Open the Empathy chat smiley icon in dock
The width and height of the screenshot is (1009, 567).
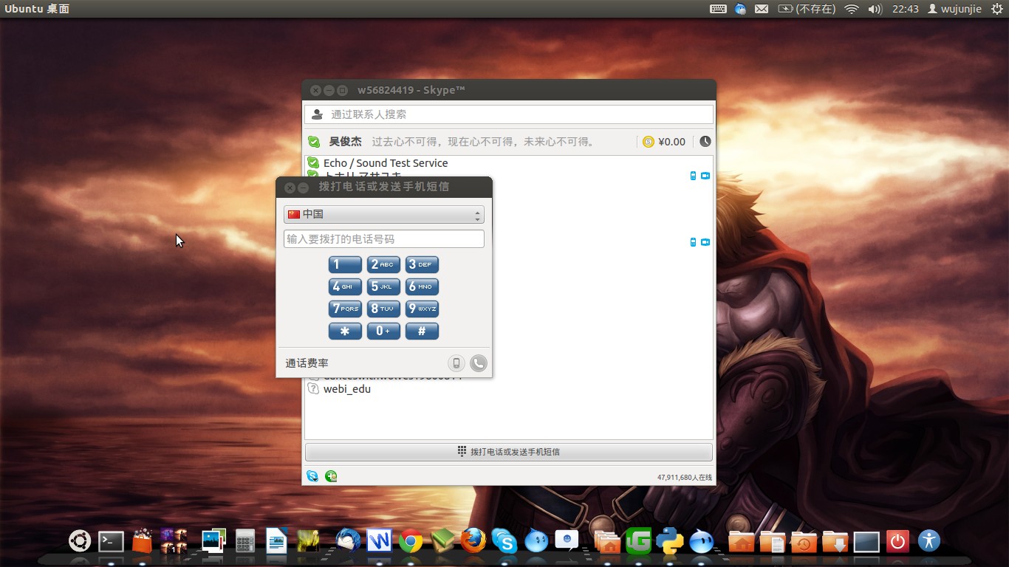[x=567, y=541]
